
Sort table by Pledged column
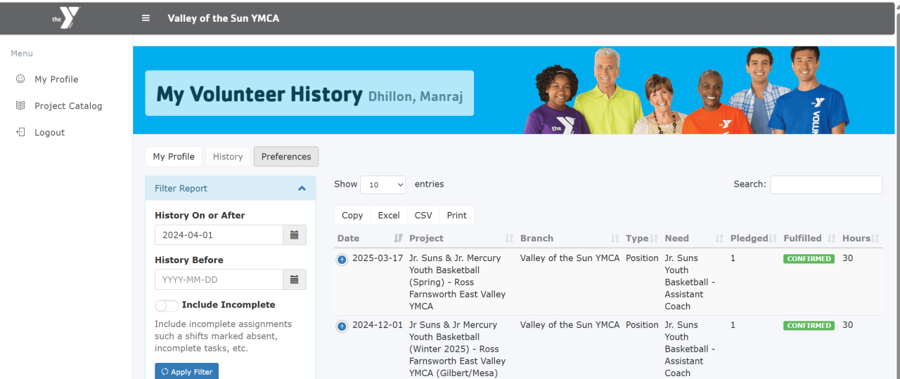point(754,238)
